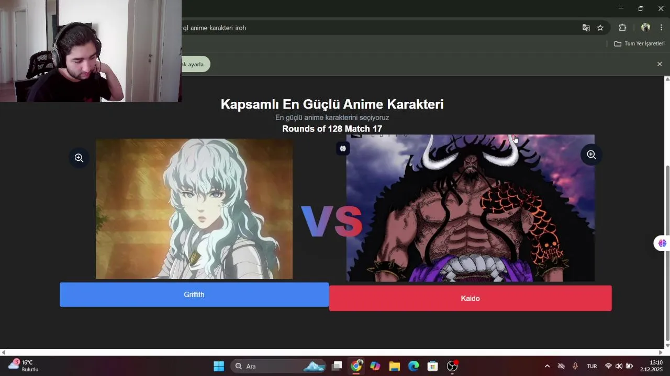Click the microphone icon in system tray
Image resolution: width=670 pixels, height=376 pixels.
pyautogui.click(x=575, y=366)
